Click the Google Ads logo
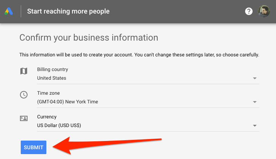The width and height of the screenshot is (276, 159). pyautogui.click(x=9, y=11)
